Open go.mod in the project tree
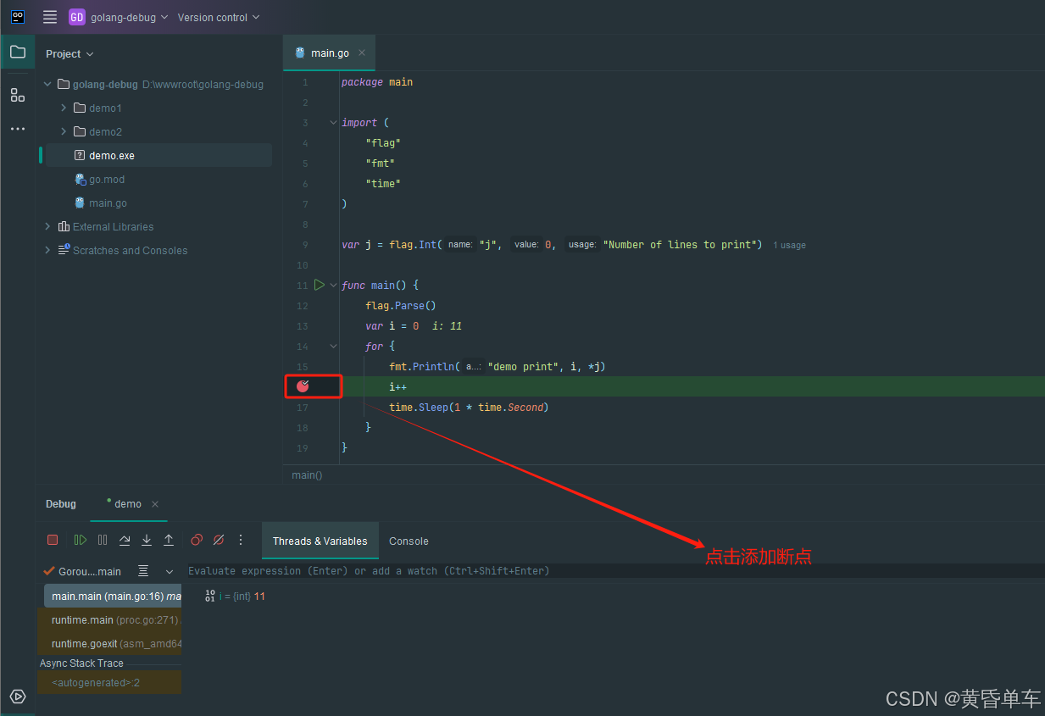Image resolution: width=1045 pixels, height=716 pixels. [107, 180]
